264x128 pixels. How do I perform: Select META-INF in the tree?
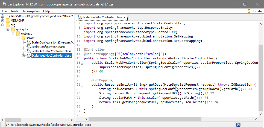point(17,21)
